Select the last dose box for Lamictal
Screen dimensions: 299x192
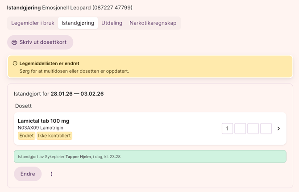[266, 129]
